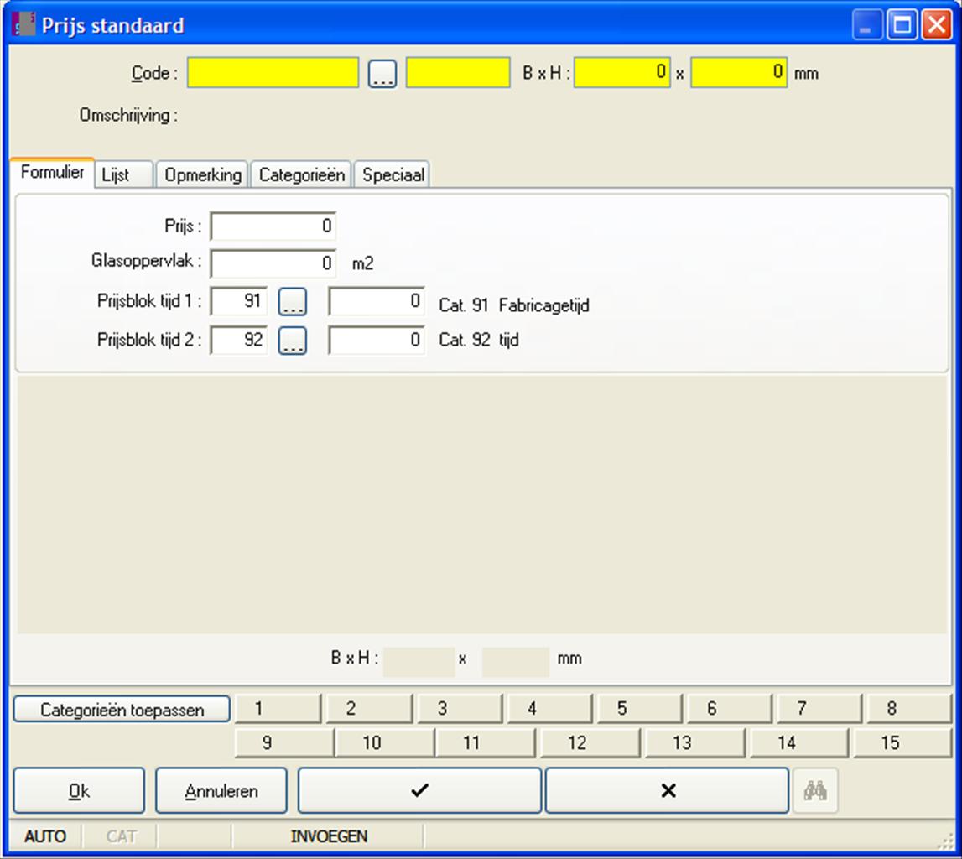The image size is (962, 859).
Task: Click the Omschrijving label
Action: click(128, 115)
